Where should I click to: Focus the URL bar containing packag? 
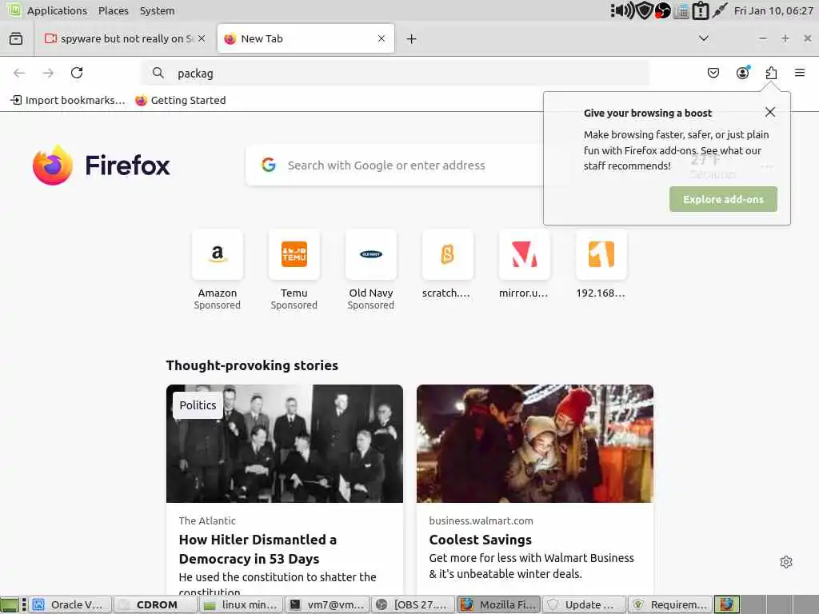(394, 73)
